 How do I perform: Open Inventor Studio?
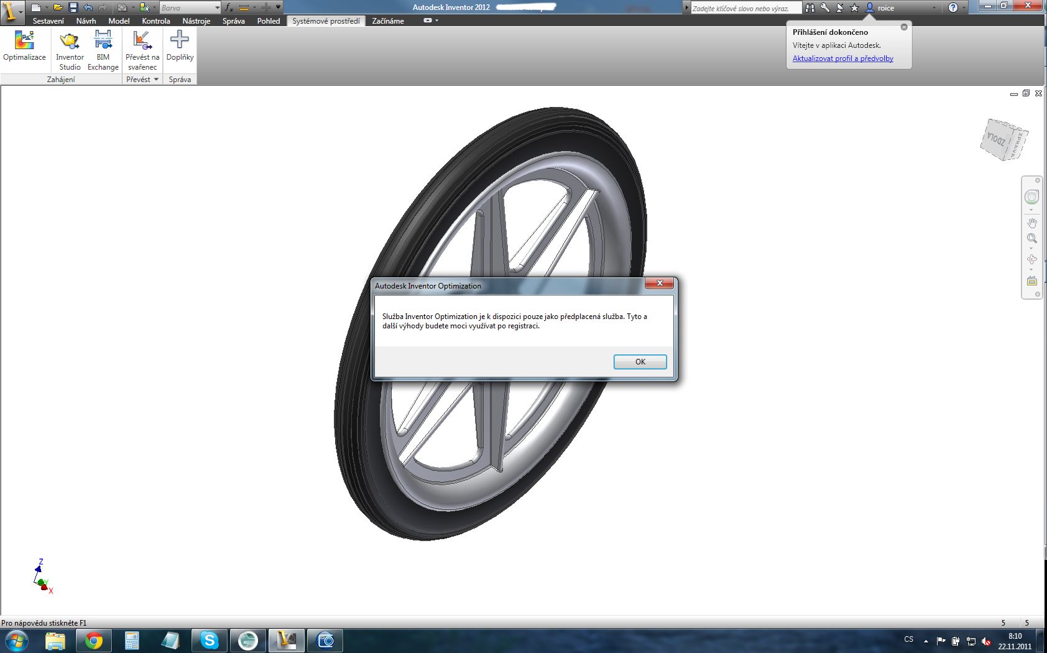point(70,50)
